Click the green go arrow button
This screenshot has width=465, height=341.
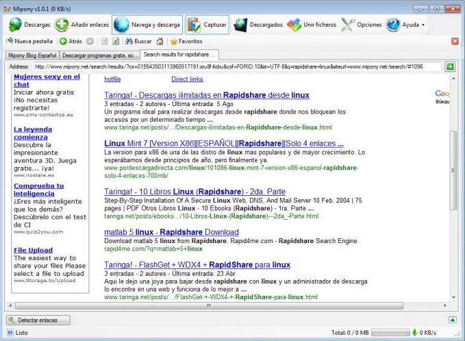pos(450,66)
